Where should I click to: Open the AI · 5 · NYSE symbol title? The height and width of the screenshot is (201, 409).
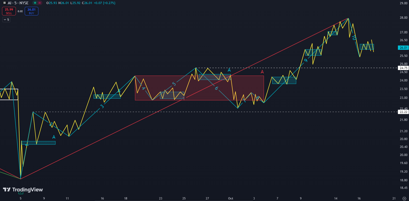18,3
